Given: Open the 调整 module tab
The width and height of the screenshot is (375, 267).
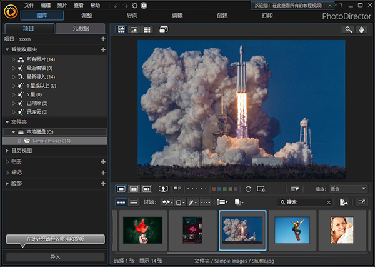Looking at the screenshot, I should click(87, 15).
